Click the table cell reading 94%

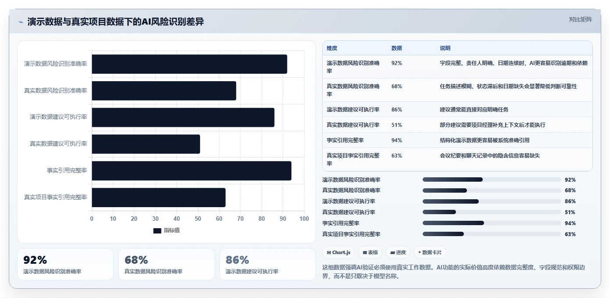[397, 140]
